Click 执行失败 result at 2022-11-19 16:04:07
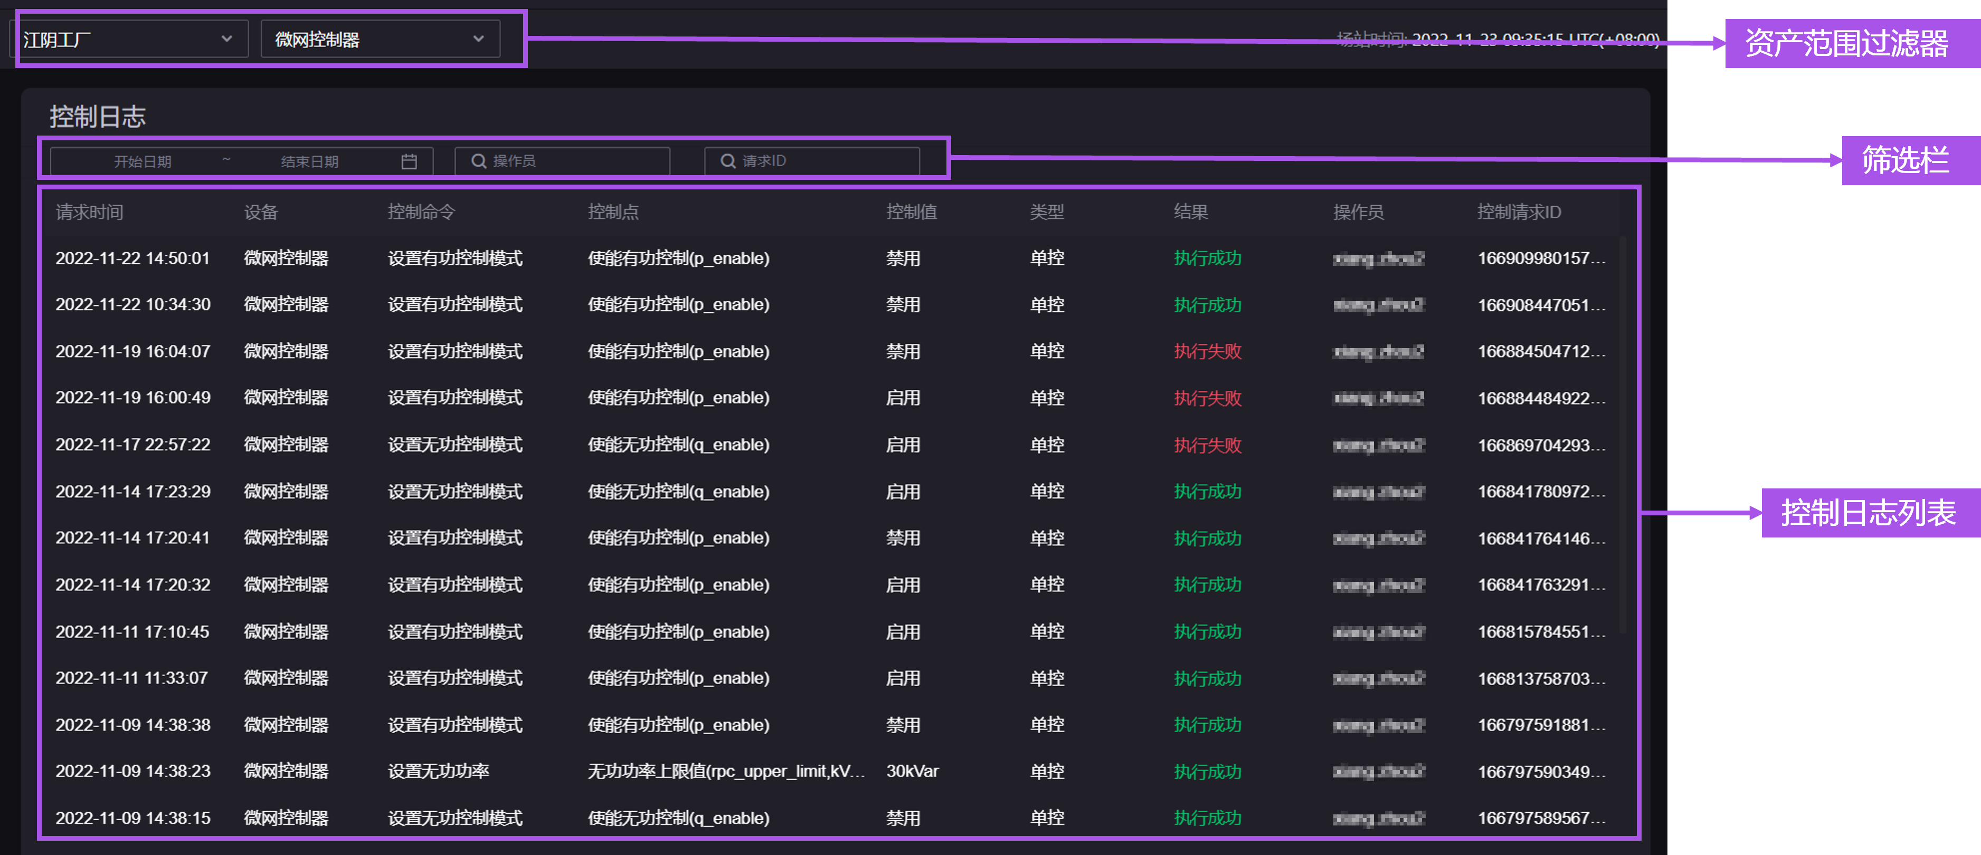 click(1207, 352)
